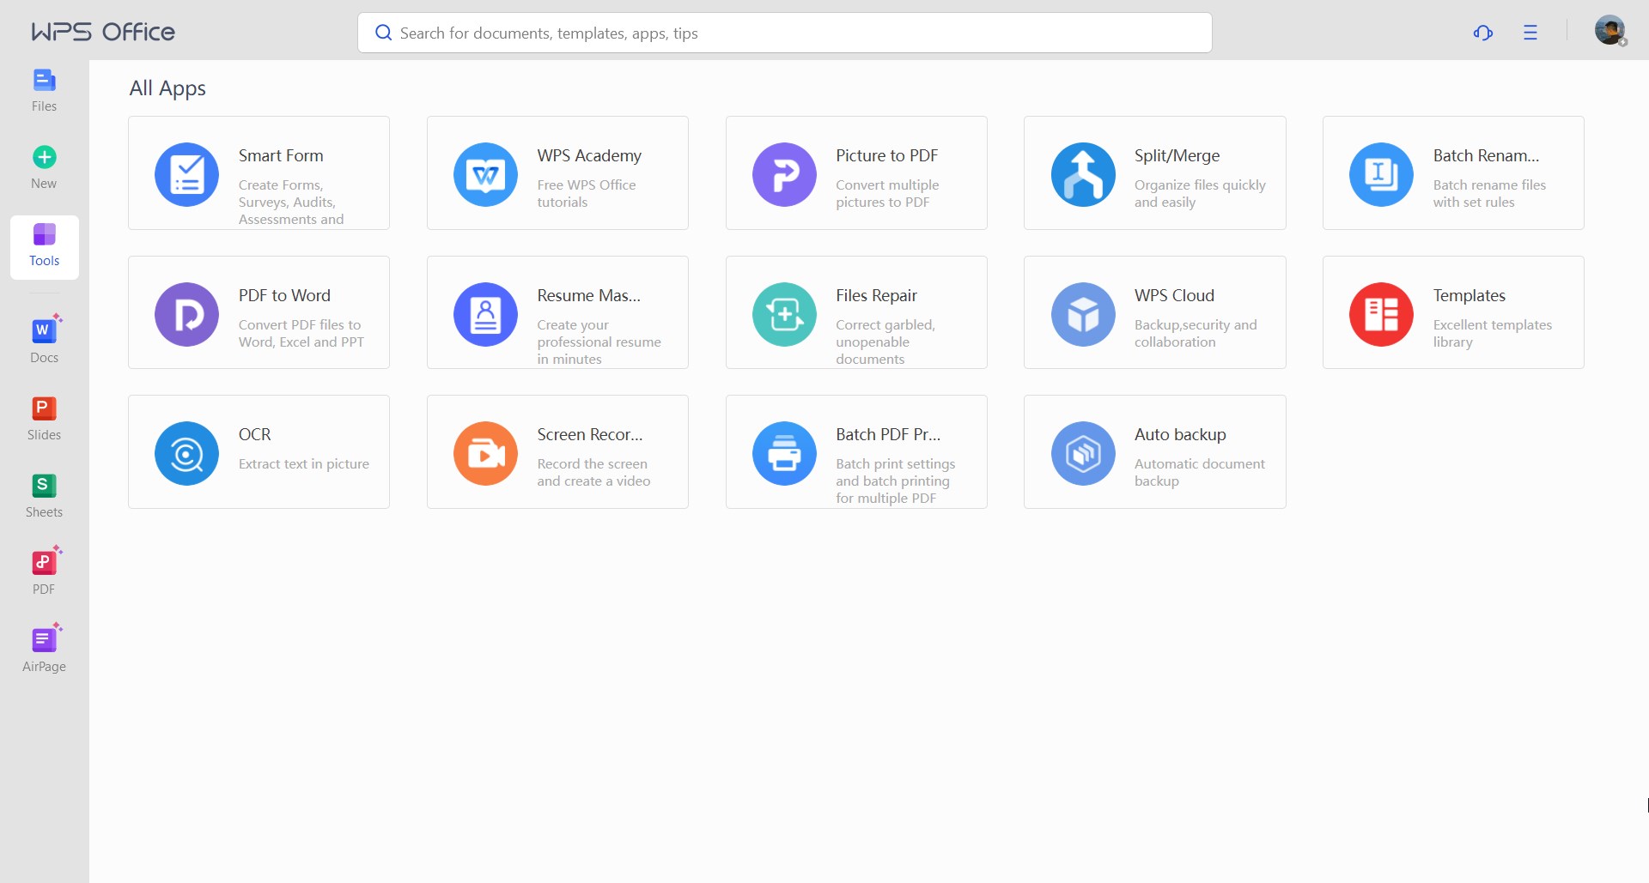
Task: Click 'Record the screen and create a video'
Action: coord(593,472)
